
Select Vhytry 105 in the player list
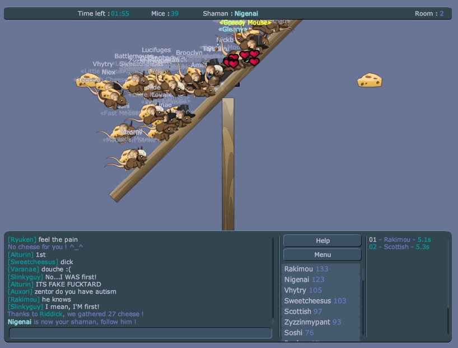click(x=320, y=290)
